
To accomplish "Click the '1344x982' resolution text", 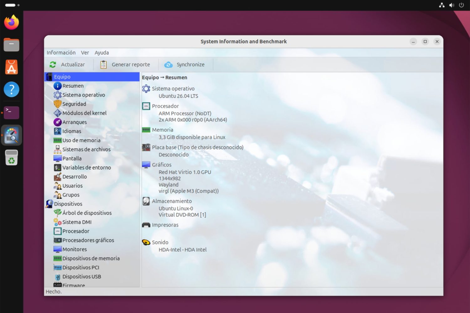I will (170, 178).
